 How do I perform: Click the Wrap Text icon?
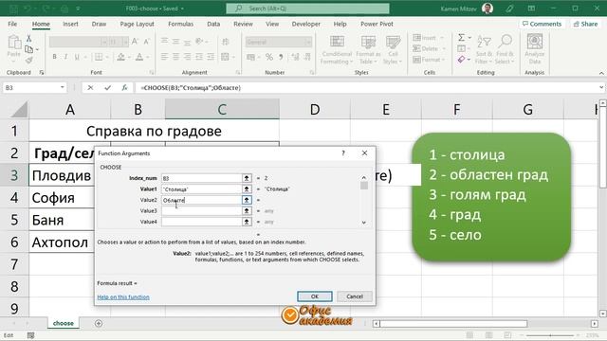(225, 42)
